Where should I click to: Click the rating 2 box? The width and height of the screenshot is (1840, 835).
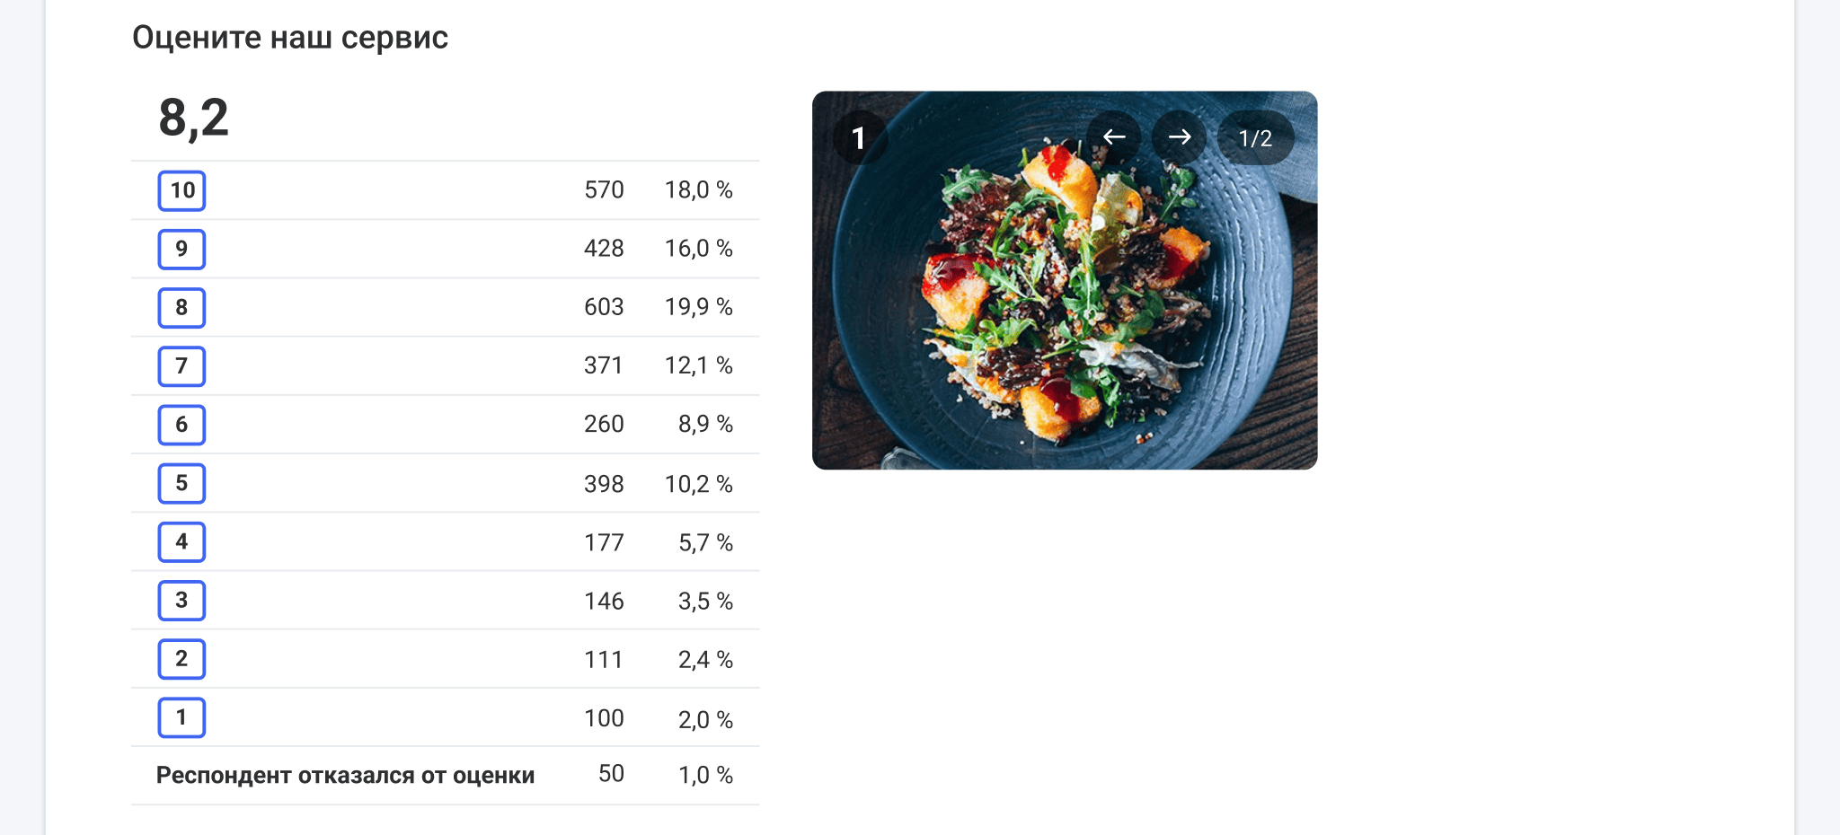click(x=181, y=659)
